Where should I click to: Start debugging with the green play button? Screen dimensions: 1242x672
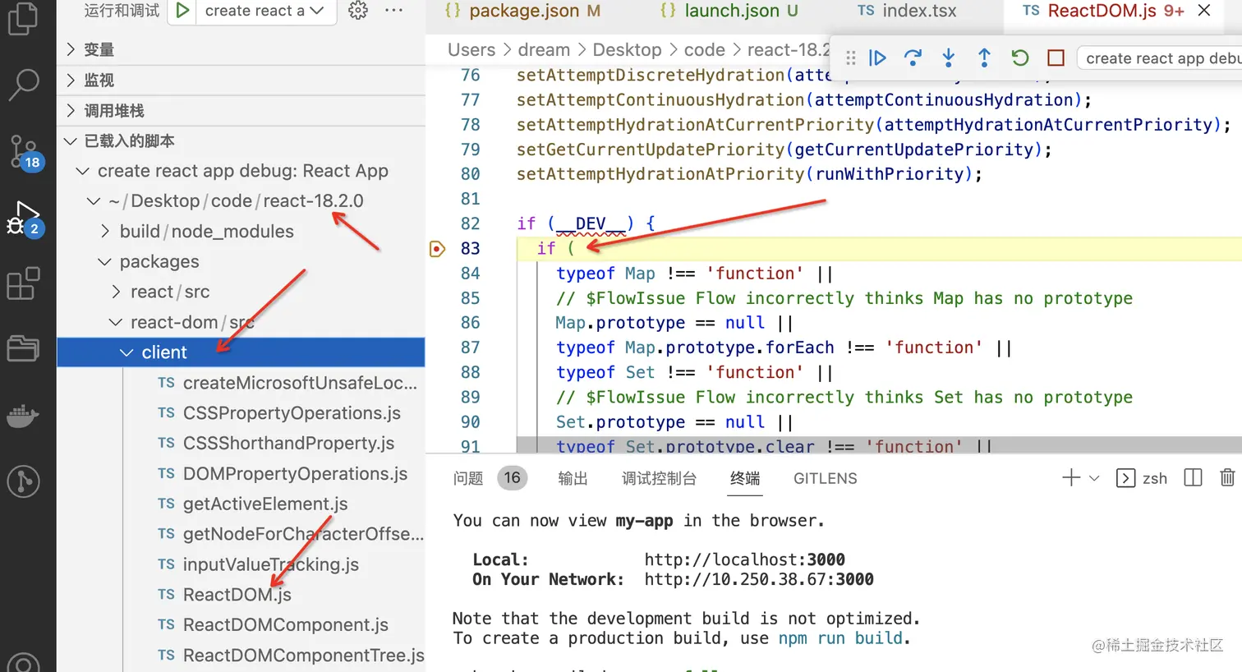coord(182,11)
